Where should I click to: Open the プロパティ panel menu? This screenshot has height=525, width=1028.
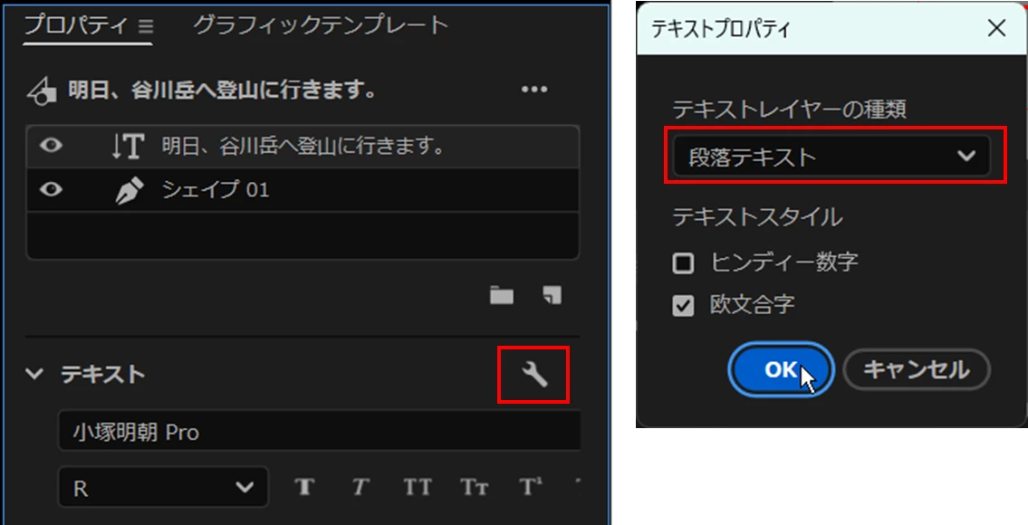(146, 26)
